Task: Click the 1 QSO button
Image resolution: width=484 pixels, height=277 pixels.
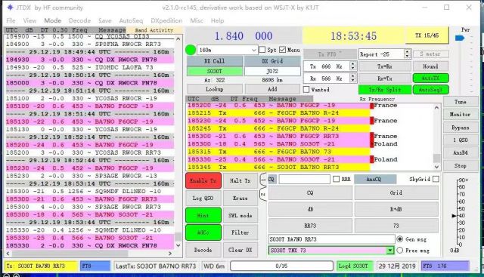Action: pos(461,140)
